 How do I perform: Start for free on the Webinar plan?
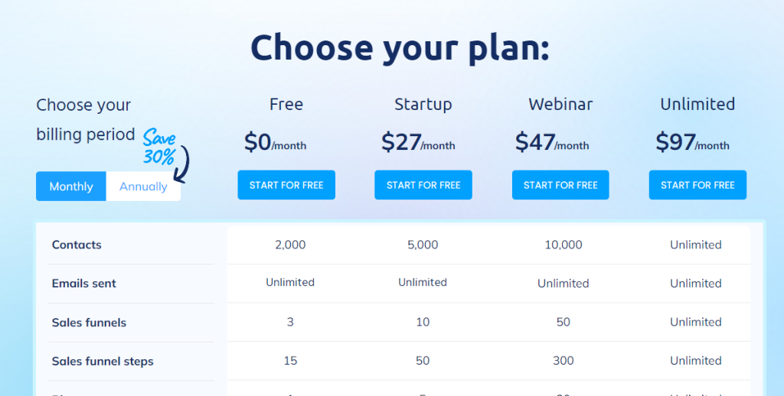560,185
